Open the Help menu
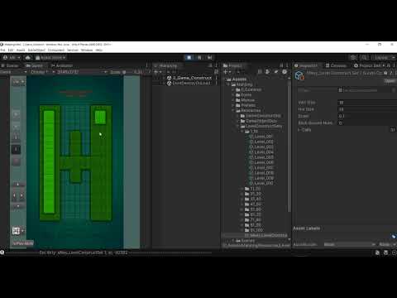 (99, 50)
